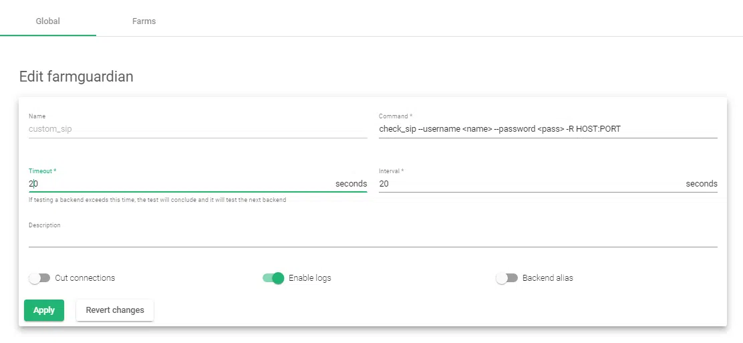Click into the empty Description field

pos(373,239)
